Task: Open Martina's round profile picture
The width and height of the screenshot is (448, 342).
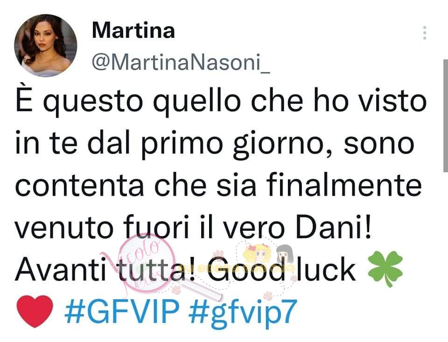Action: (46, 45)
